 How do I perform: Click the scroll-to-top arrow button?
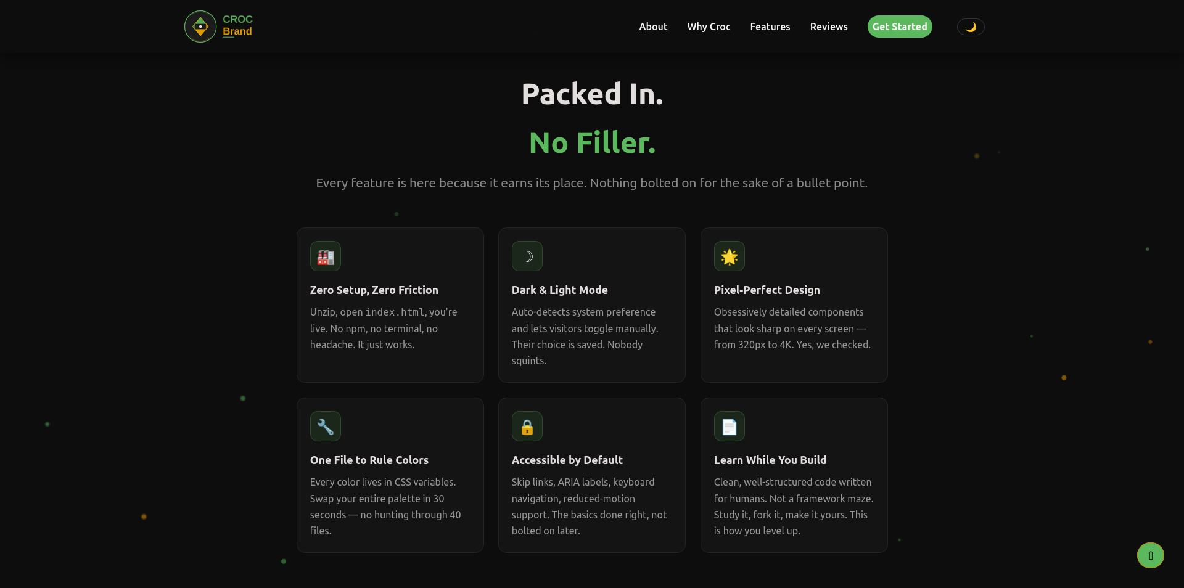pos(1150,555)
